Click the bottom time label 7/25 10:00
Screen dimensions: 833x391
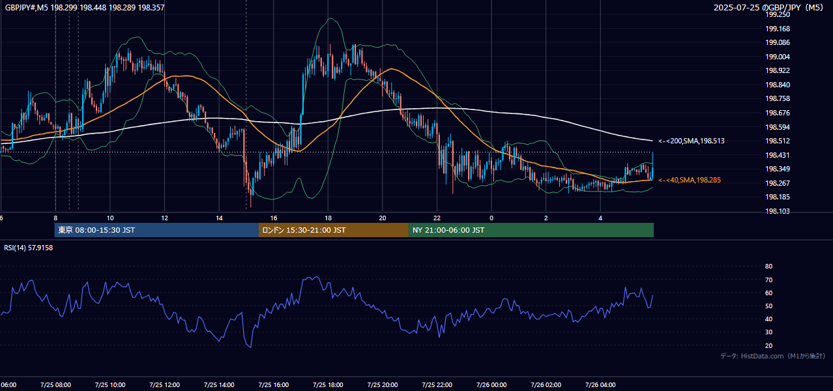(110, 385)
